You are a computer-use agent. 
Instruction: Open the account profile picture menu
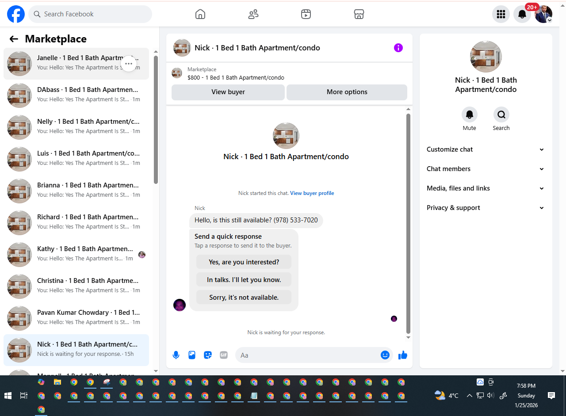pyautogui.click(x=543, y=14)
